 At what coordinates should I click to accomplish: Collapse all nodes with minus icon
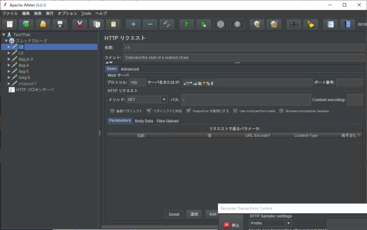[x=150, y=24]
